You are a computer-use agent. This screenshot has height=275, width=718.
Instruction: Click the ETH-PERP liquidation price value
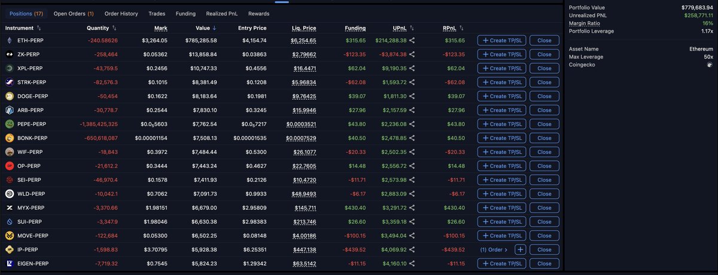303,41
